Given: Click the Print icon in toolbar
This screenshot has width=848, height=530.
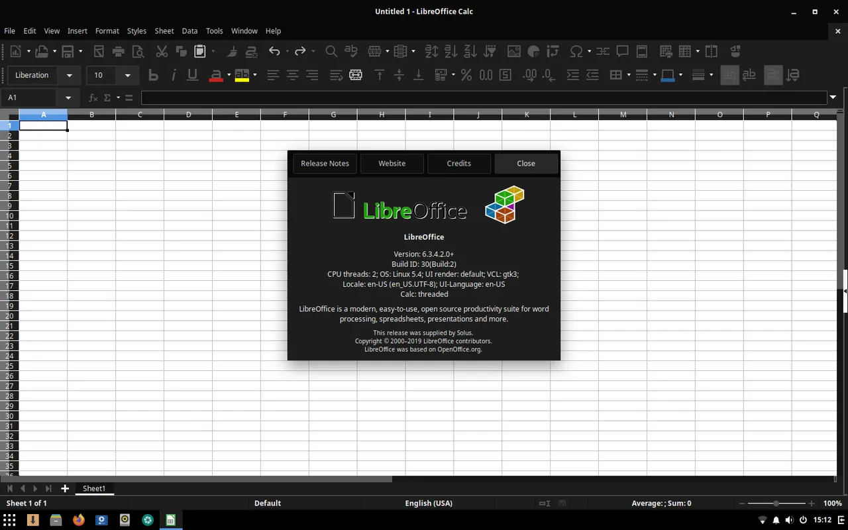Looking at the screenshot, I should 119,51.
